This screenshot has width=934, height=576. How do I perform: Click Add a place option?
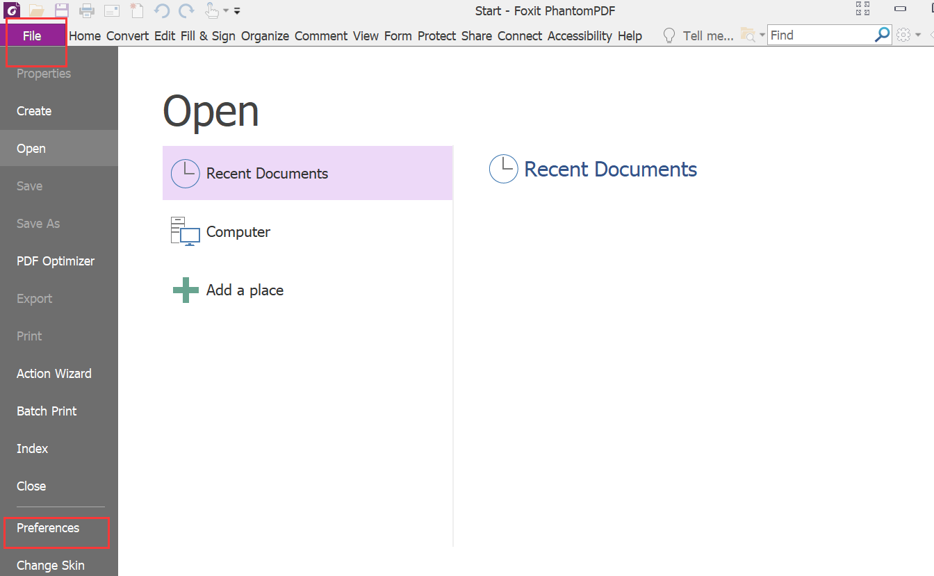pyautogui.click(x=308, y=290)
